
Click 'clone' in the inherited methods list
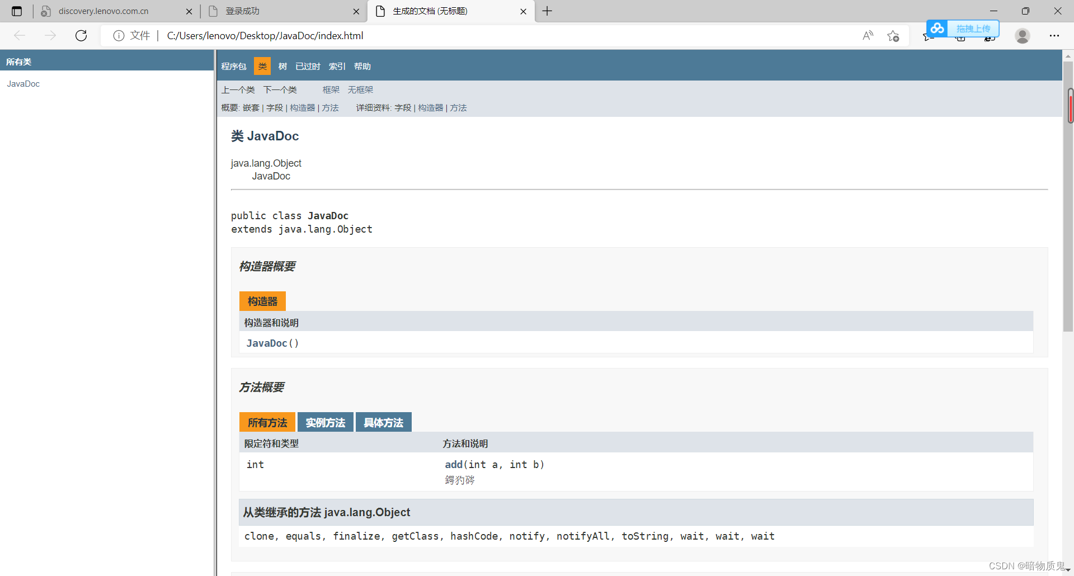coord(259,536)
